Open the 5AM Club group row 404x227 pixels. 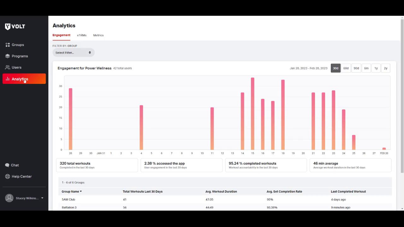[x=225, y=200]
